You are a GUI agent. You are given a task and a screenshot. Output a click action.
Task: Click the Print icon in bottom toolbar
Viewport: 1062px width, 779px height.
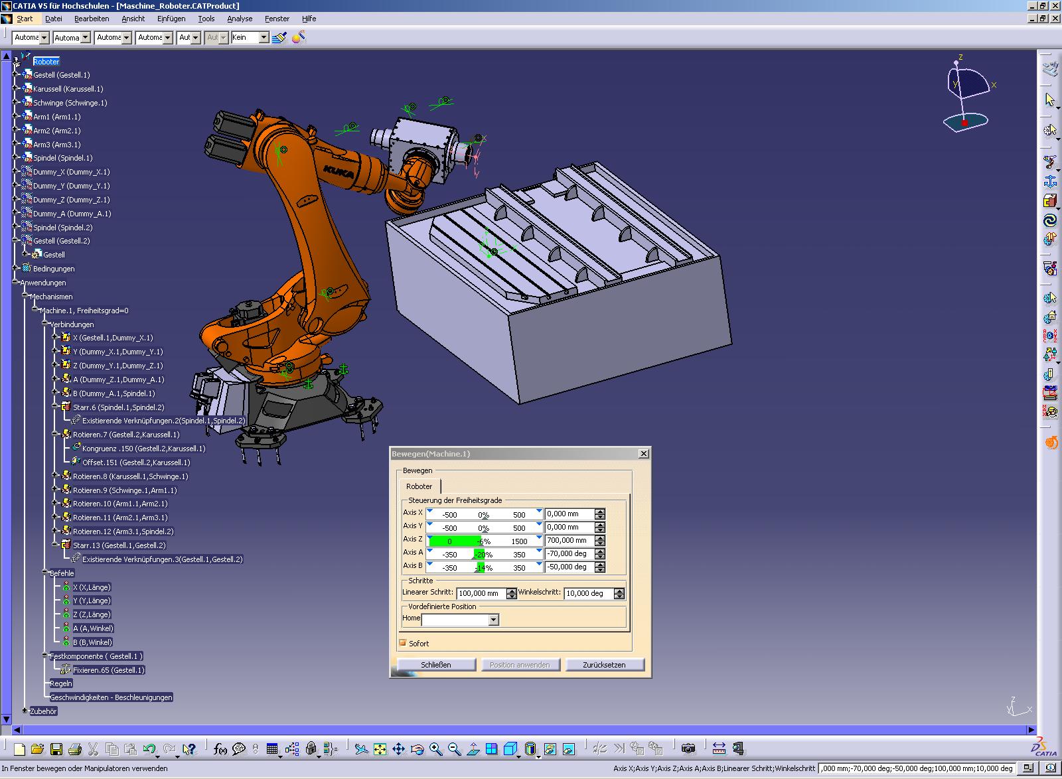[x=75, y=749]
